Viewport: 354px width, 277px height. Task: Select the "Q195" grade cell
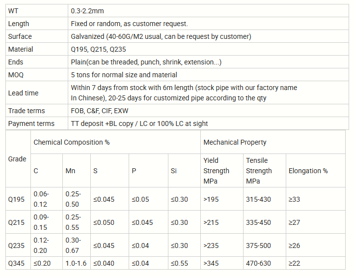click(x=18, y=199)
